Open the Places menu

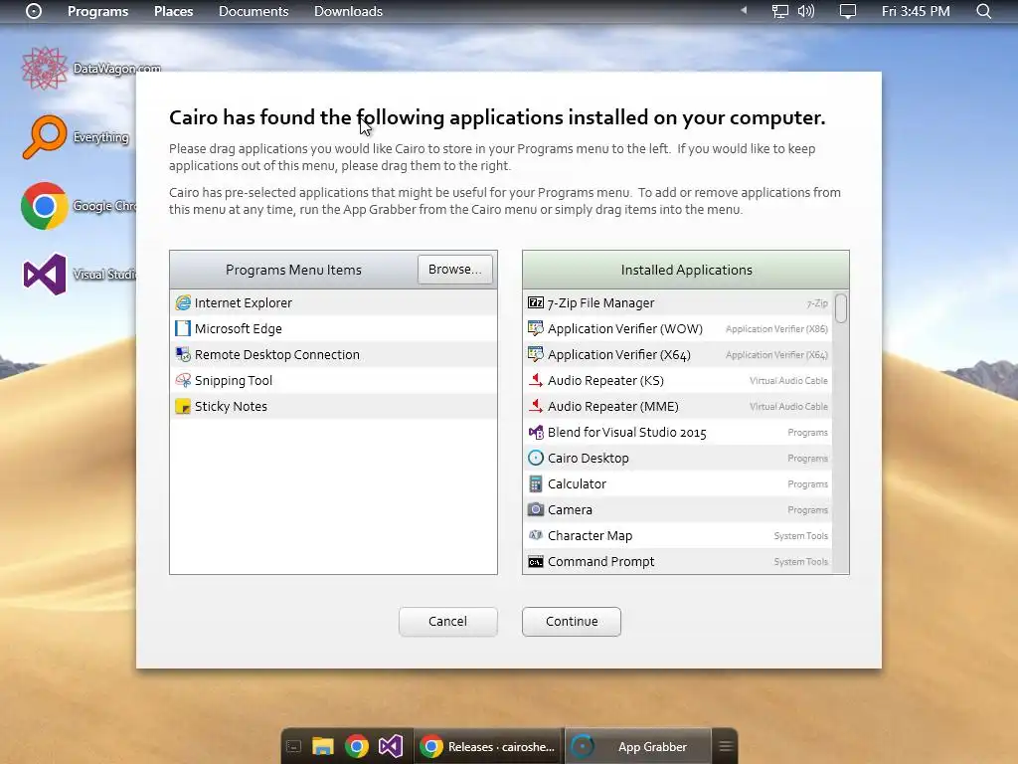click(x=173, y=11)
